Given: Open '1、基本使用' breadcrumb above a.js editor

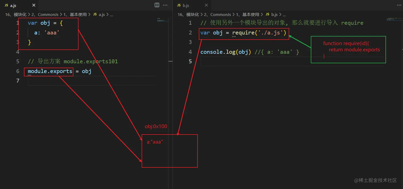Looking at the screenshot, I should (75, 15).
